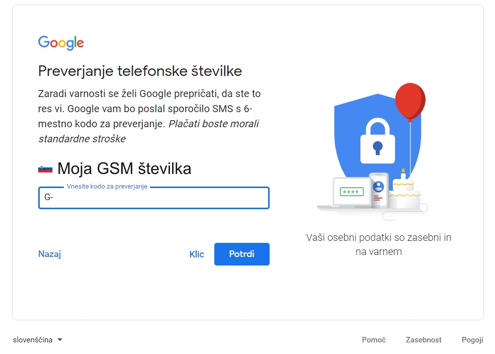Click the Slovenian flag icon
This screenshot has height=354, width=495.
(x=45, y=169)
